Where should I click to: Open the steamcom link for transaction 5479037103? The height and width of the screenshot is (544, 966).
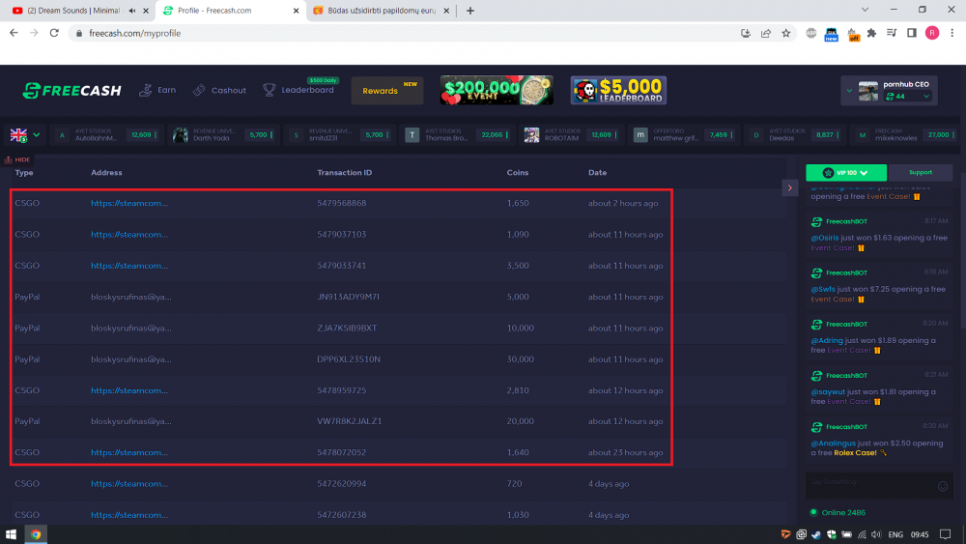click(129, 234)
